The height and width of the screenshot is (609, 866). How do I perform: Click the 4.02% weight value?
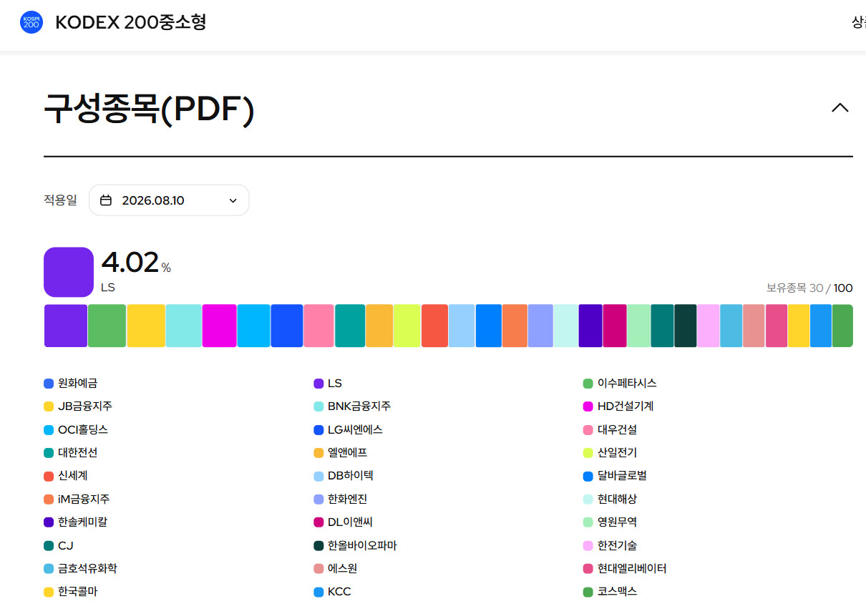pos(136,263)
